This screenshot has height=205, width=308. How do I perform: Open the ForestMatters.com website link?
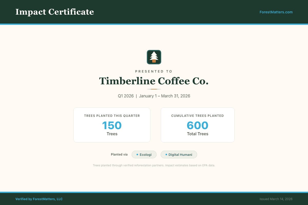pos(276,12)
